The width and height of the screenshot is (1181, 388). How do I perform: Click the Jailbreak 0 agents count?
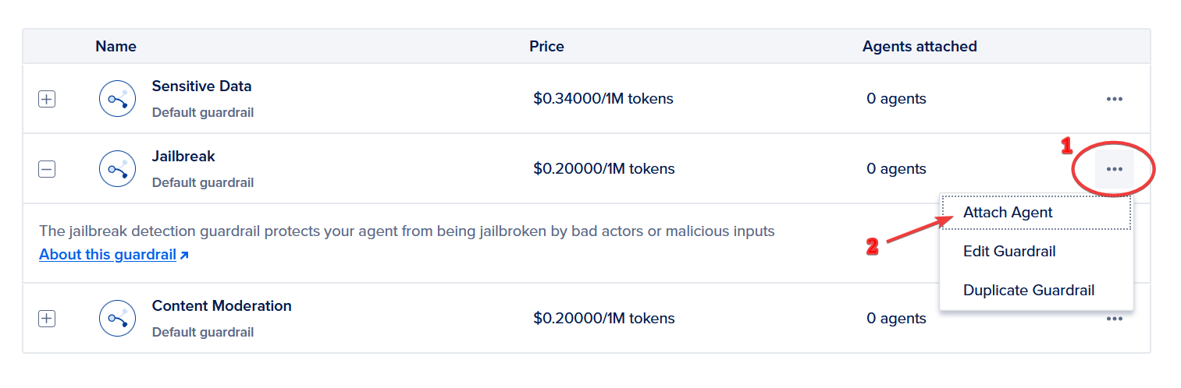[896, 169]
